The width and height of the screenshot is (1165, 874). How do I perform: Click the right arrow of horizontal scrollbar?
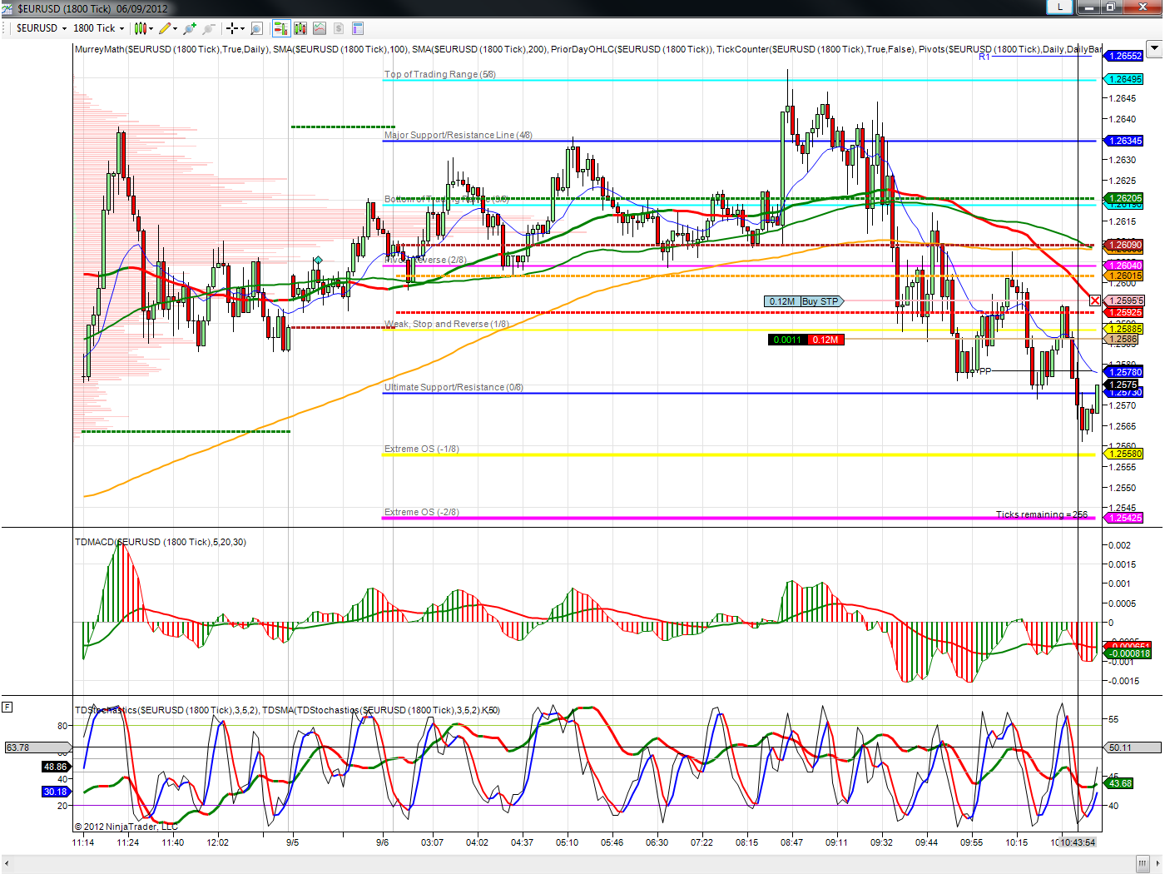1158,864
